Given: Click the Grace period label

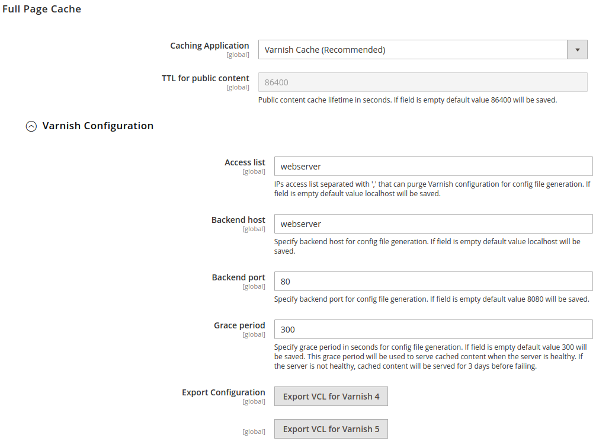Looking at the screenshot, I should click(x=239, y=325).
